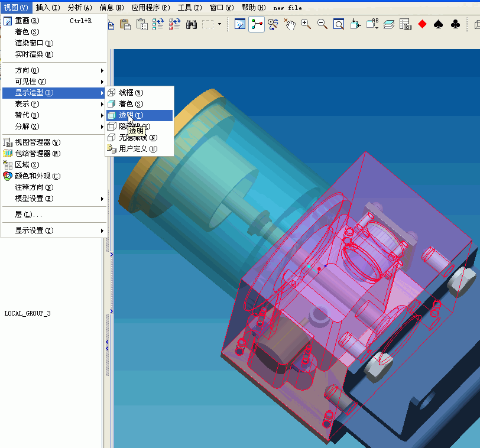
Task: Expand the 显示设置(Y) submenu arrow
Action: tap(102, 231)
